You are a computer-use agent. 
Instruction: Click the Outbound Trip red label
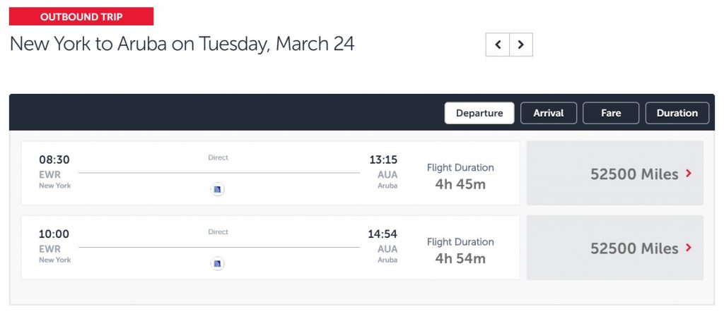[81, 16]
